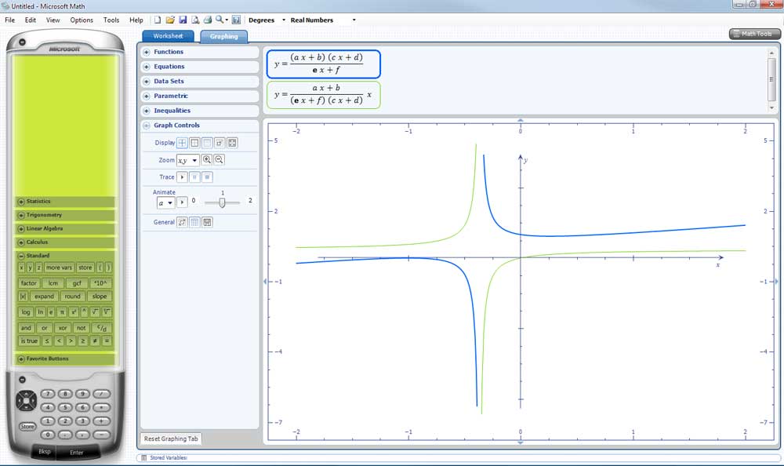Image resolution: width=784 pixels, height=466 pixels.
Task: Click the Reset Graphing Tab button
Action: pos(171,439)
